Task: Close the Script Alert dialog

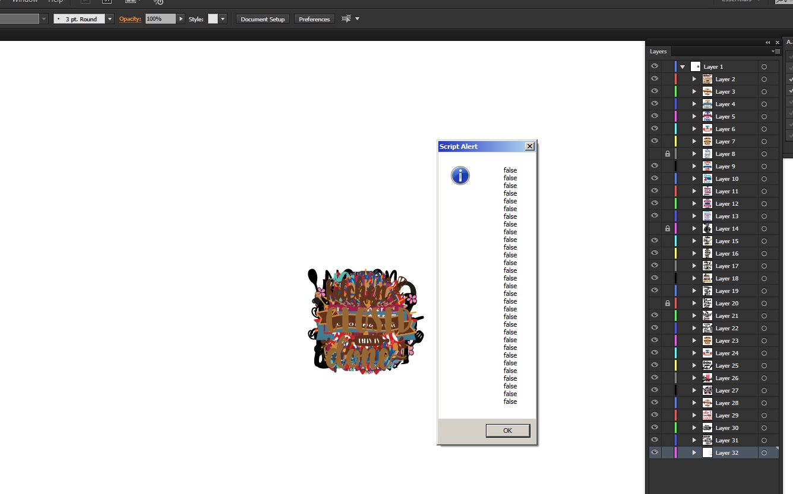Action: (x=530, y=146)
